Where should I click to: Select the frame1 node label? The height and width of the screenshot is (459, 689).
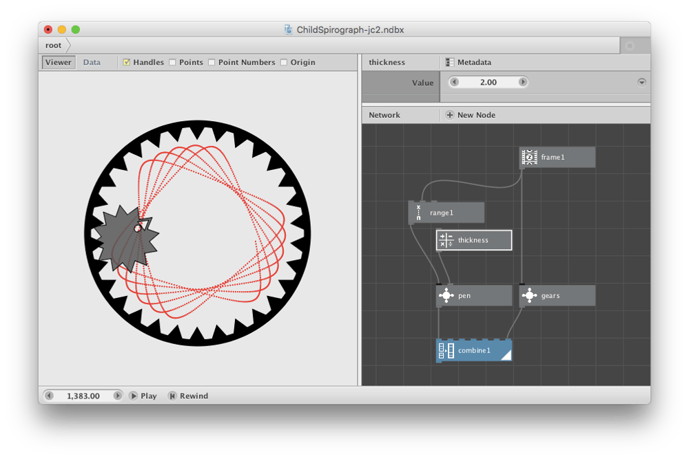(553, 157)
